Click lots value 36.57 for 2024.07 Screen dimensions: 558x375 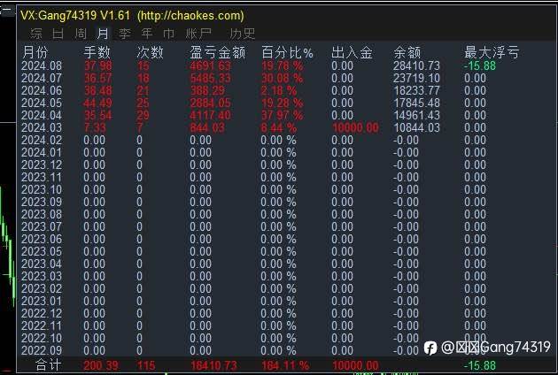97,78
